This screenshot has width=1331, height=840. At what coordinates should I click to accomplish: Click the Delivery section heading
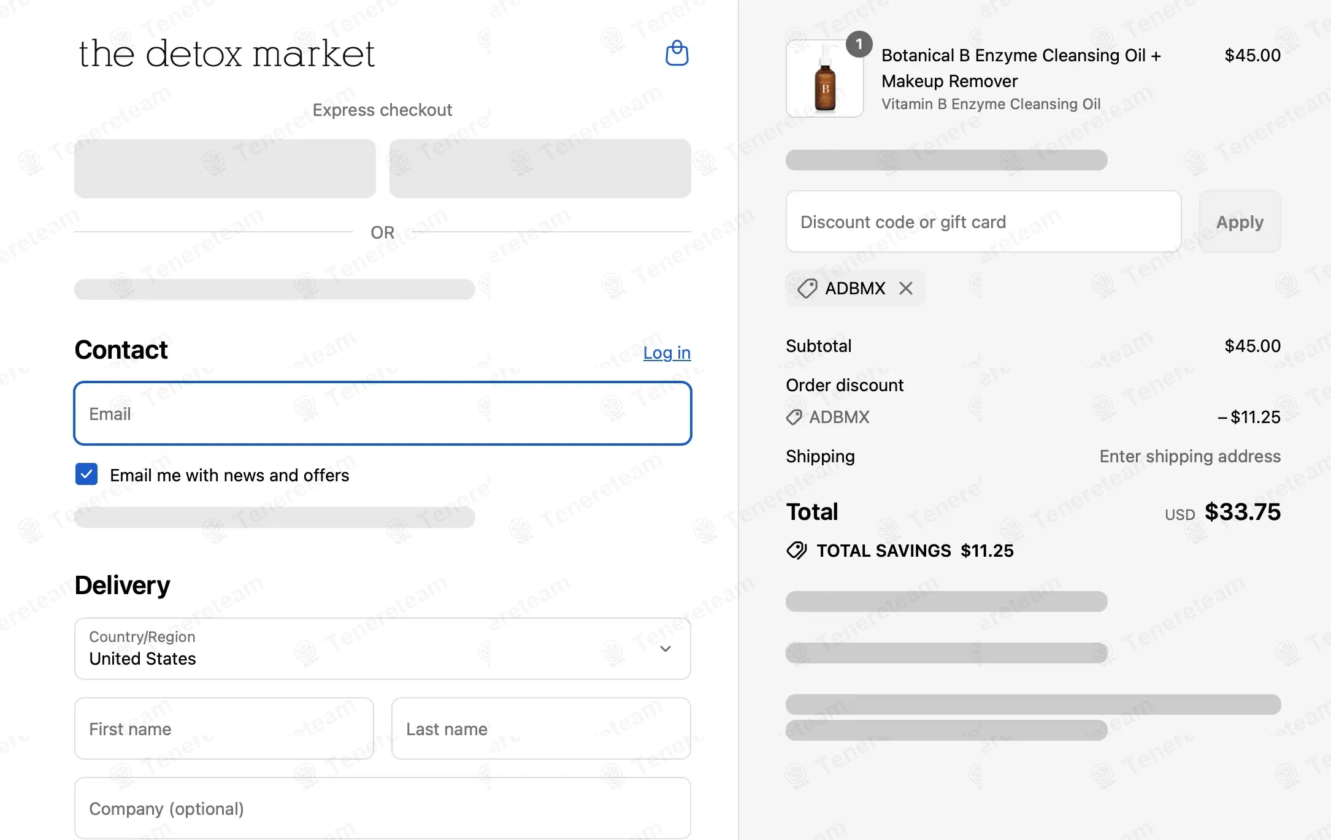tap(123, 586)
